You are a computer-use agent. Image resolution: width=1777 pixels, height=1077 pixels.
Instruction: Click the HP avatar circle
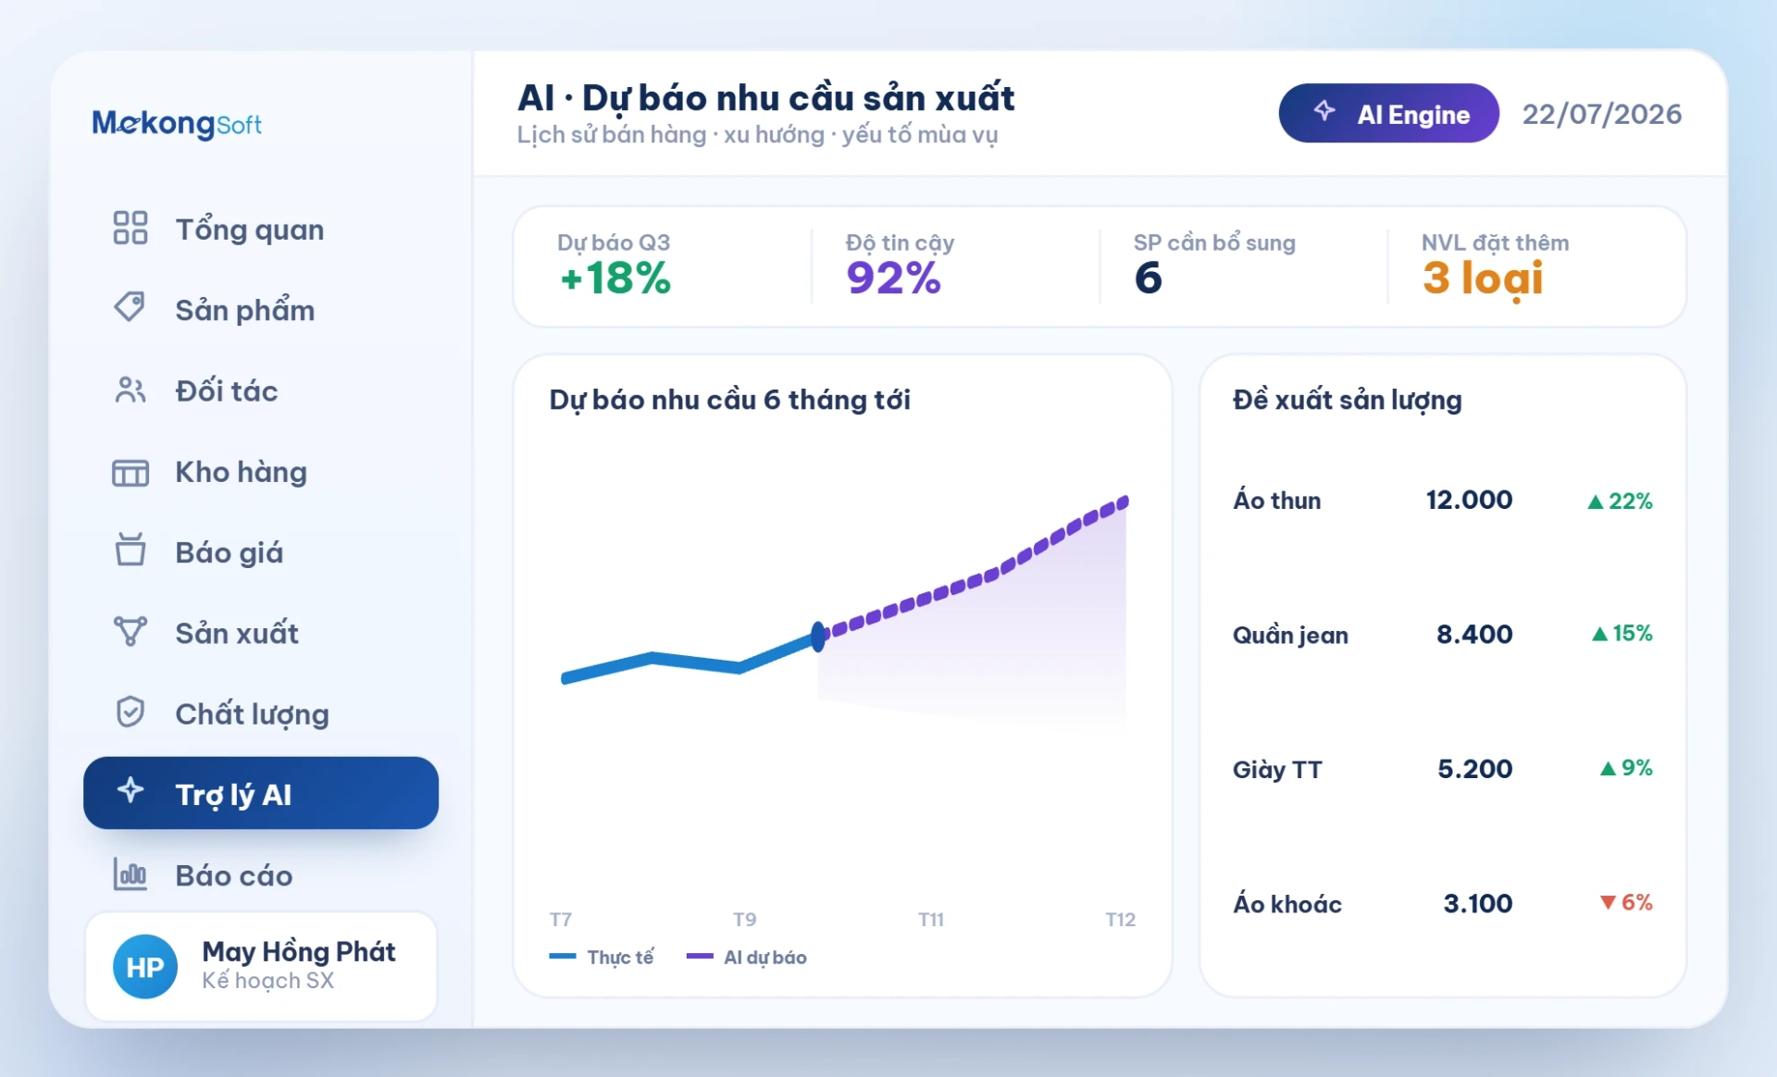tap(145, 967)
